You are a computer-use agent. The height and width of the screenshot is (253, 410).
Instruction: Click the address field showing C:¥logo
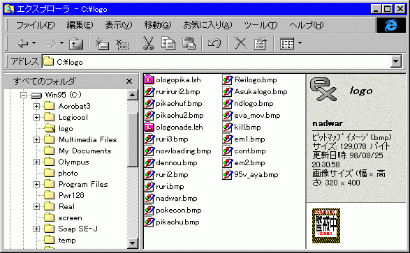pyautogui.click(x=217, y=62)
